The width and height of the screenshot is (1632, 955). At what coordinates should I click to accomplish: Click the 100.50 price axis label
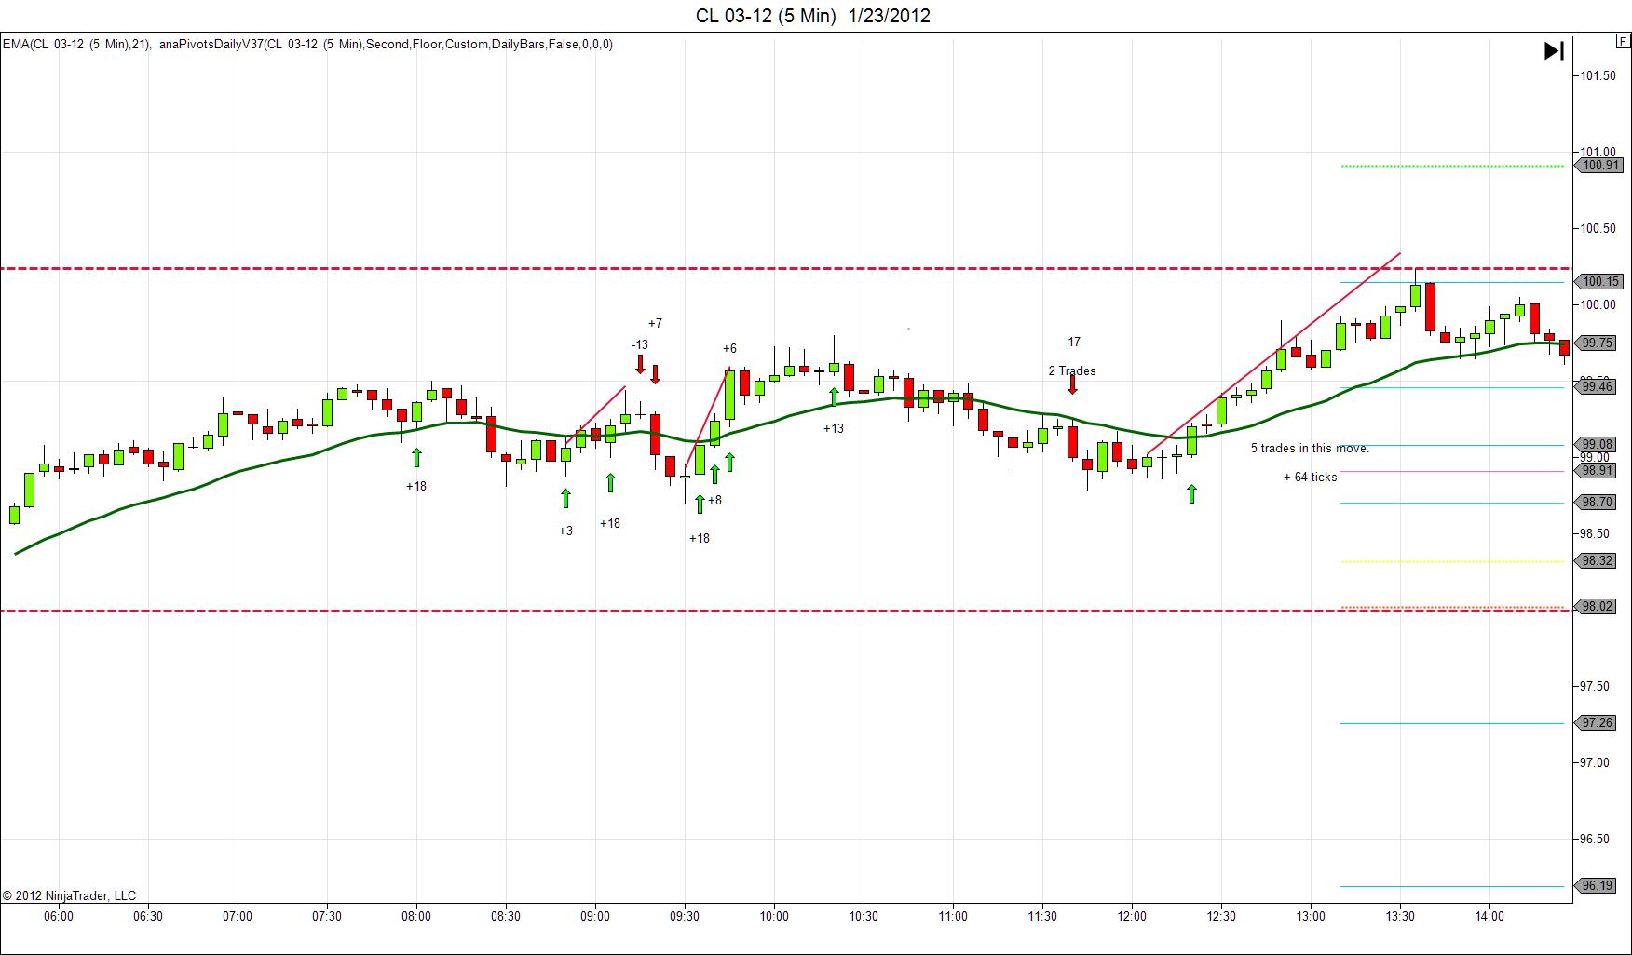[1598, 228]
